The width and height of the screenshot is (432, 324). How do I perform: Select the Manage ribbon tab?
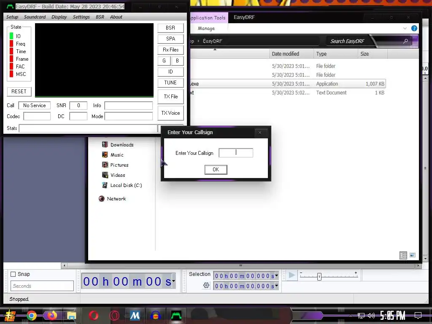[206, 28]
